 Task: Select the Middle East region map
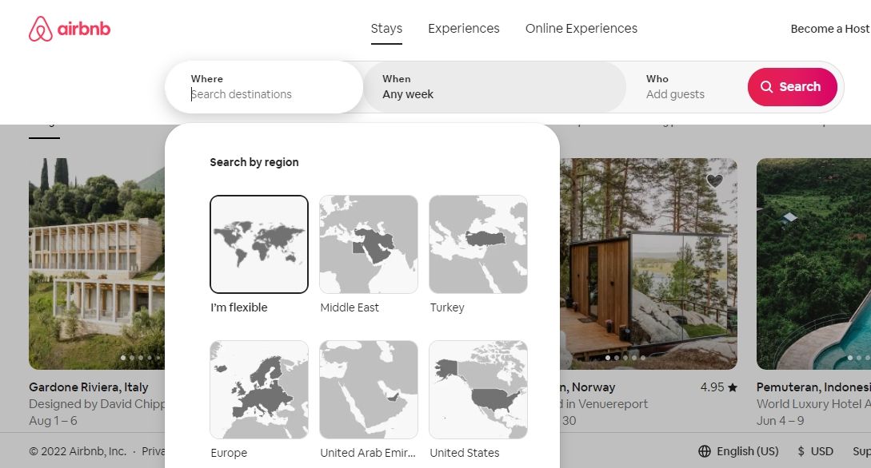tap(368, 244)
